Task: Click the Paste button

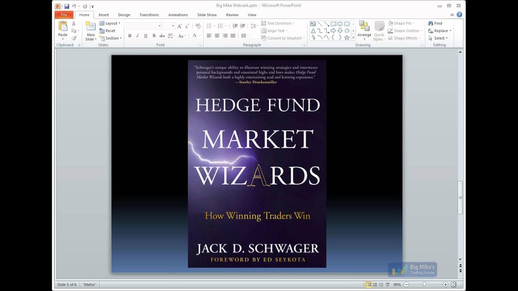Action: tap(63, 30)
